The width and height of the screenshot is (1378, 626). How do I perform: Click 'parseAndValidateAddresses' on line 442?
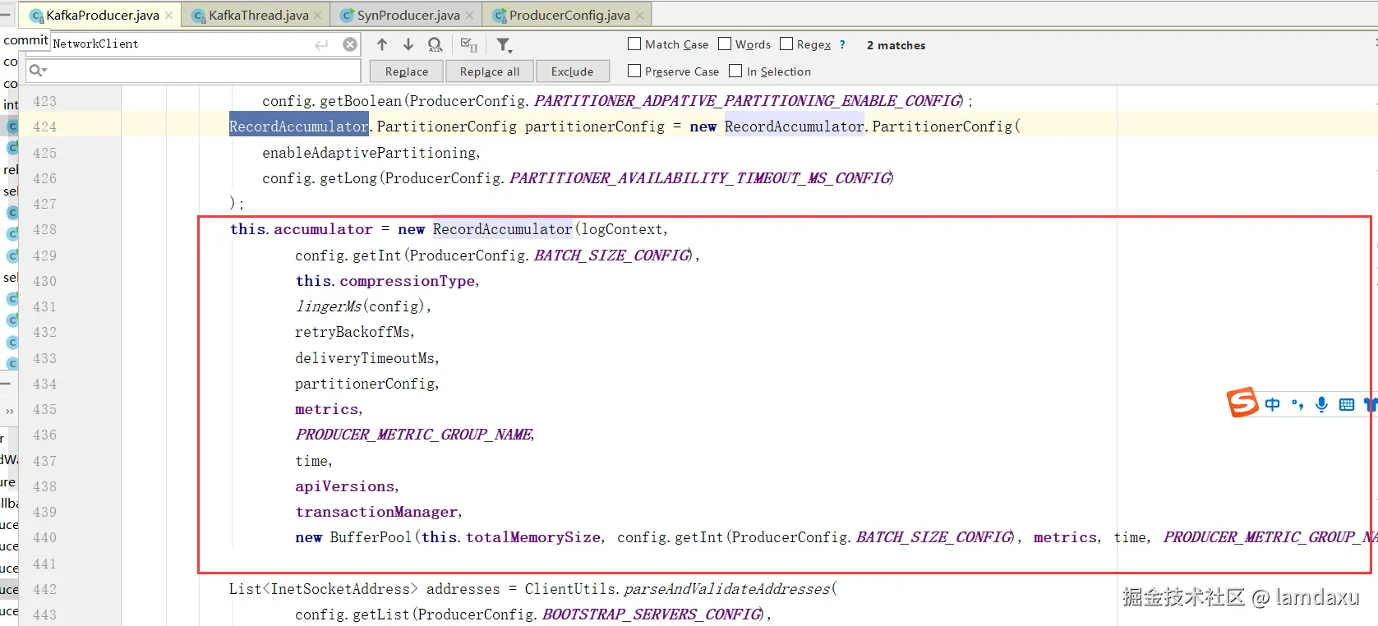[727, 589]
